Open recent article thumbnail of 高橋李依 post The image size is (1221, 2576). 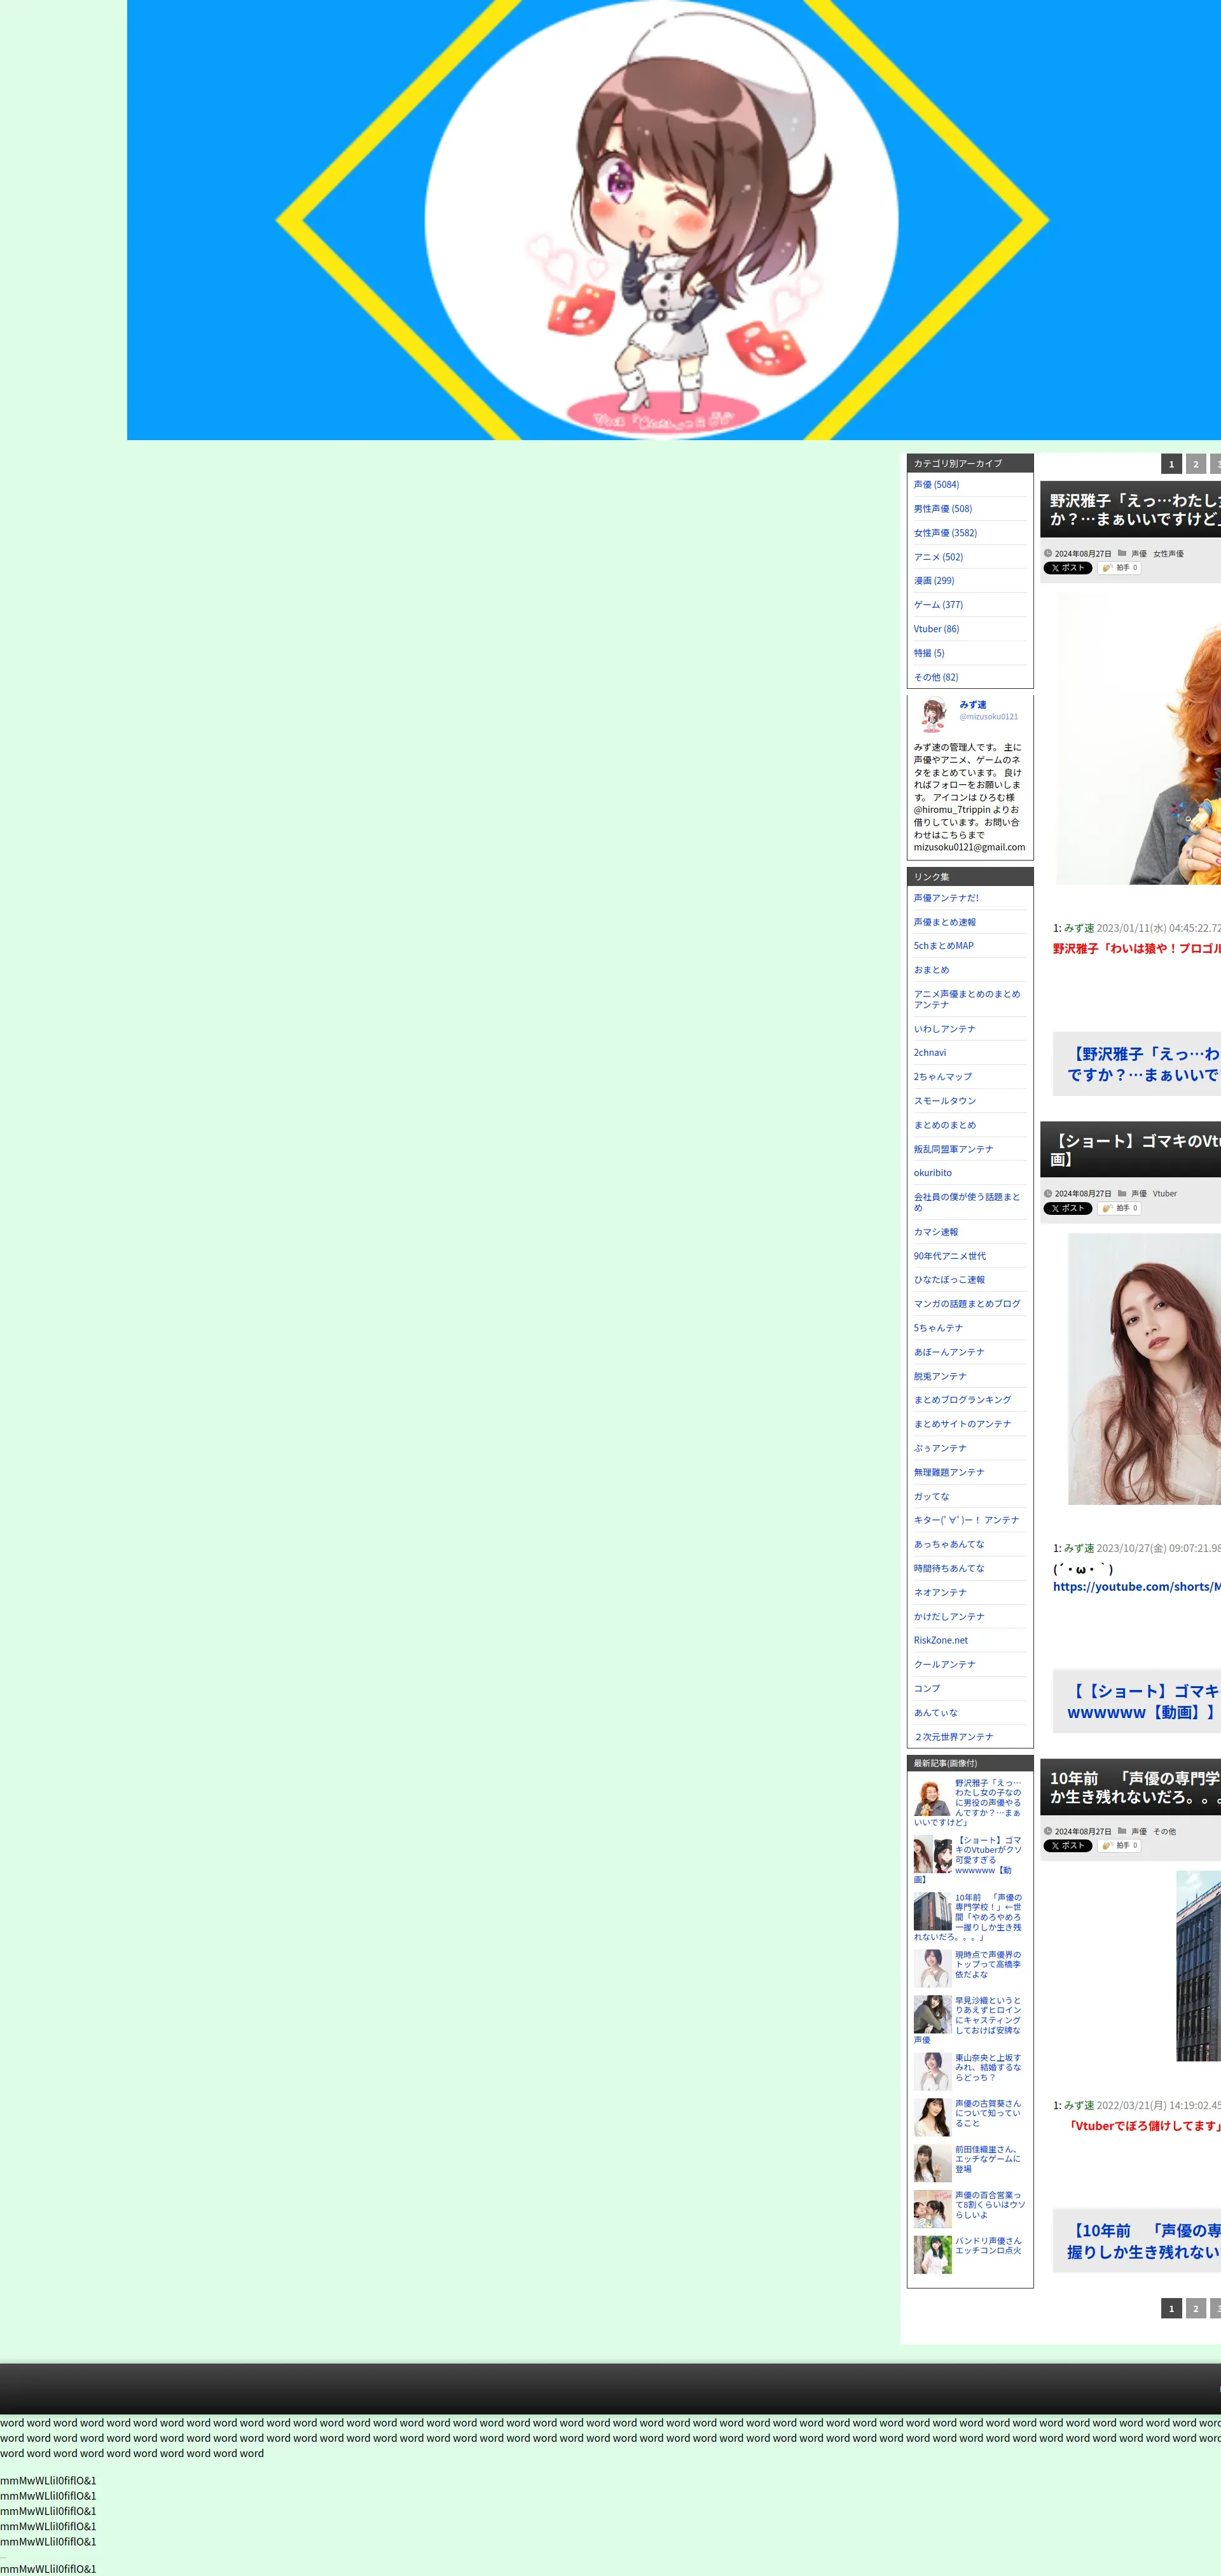tap(932, 1968)
